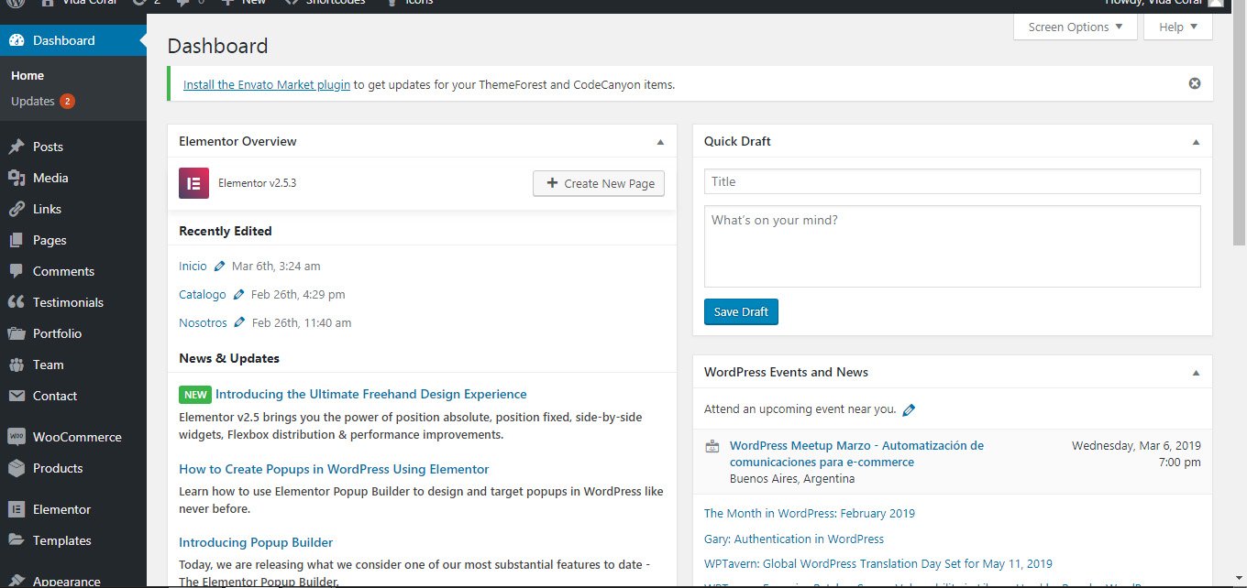Open How to Create Popups in WordPress article
The width and height of the screenshot is (1247, 588).
coord(334,470)
